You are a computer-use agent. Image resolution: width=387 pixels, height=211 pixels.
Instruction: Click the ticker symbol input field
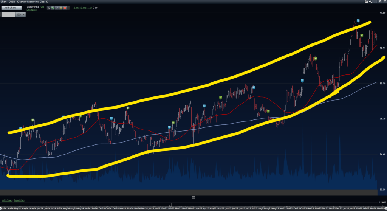point(8,14)
